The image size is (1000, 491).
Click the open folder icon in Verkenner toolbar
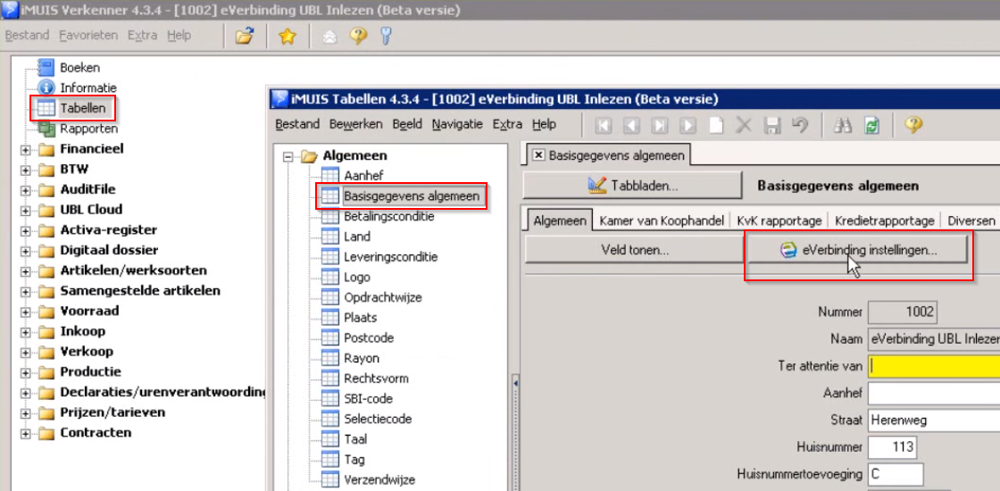[245, 37]
